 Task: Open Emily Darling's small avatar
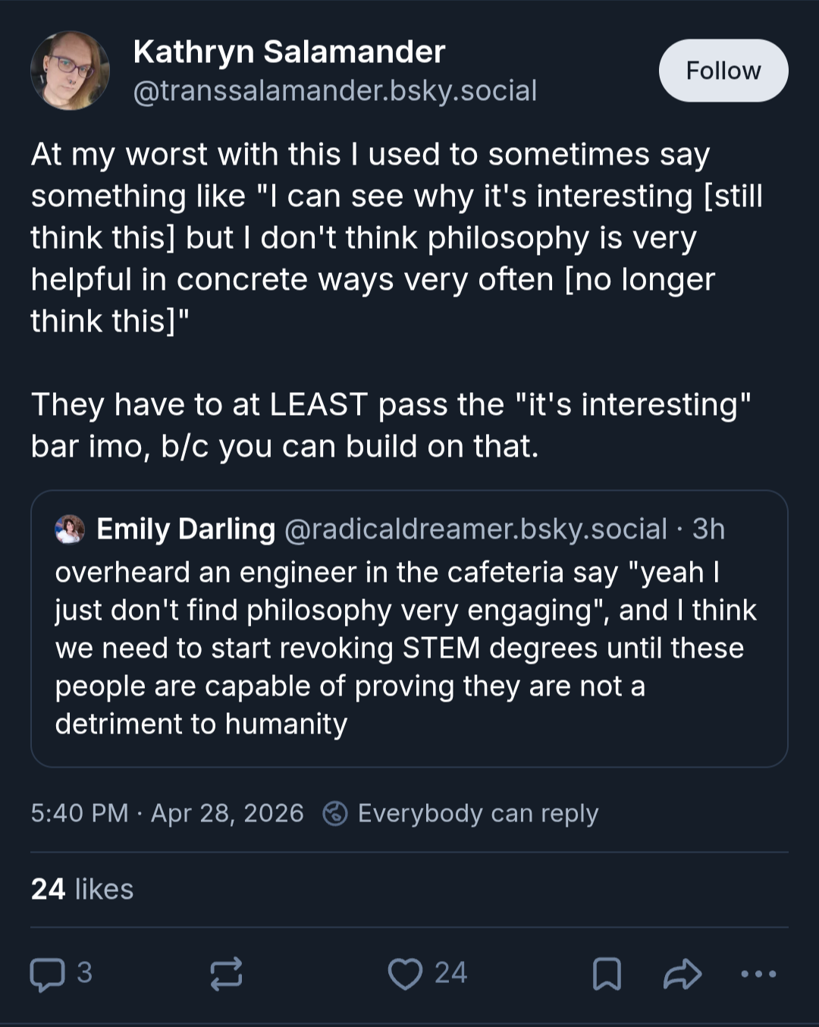point(70,529)
